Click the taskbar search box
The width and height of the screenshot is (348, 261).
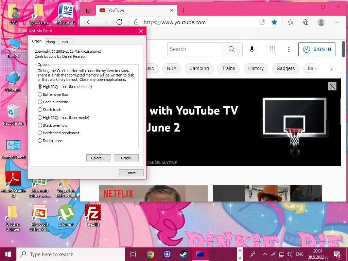tap(71, 254)
